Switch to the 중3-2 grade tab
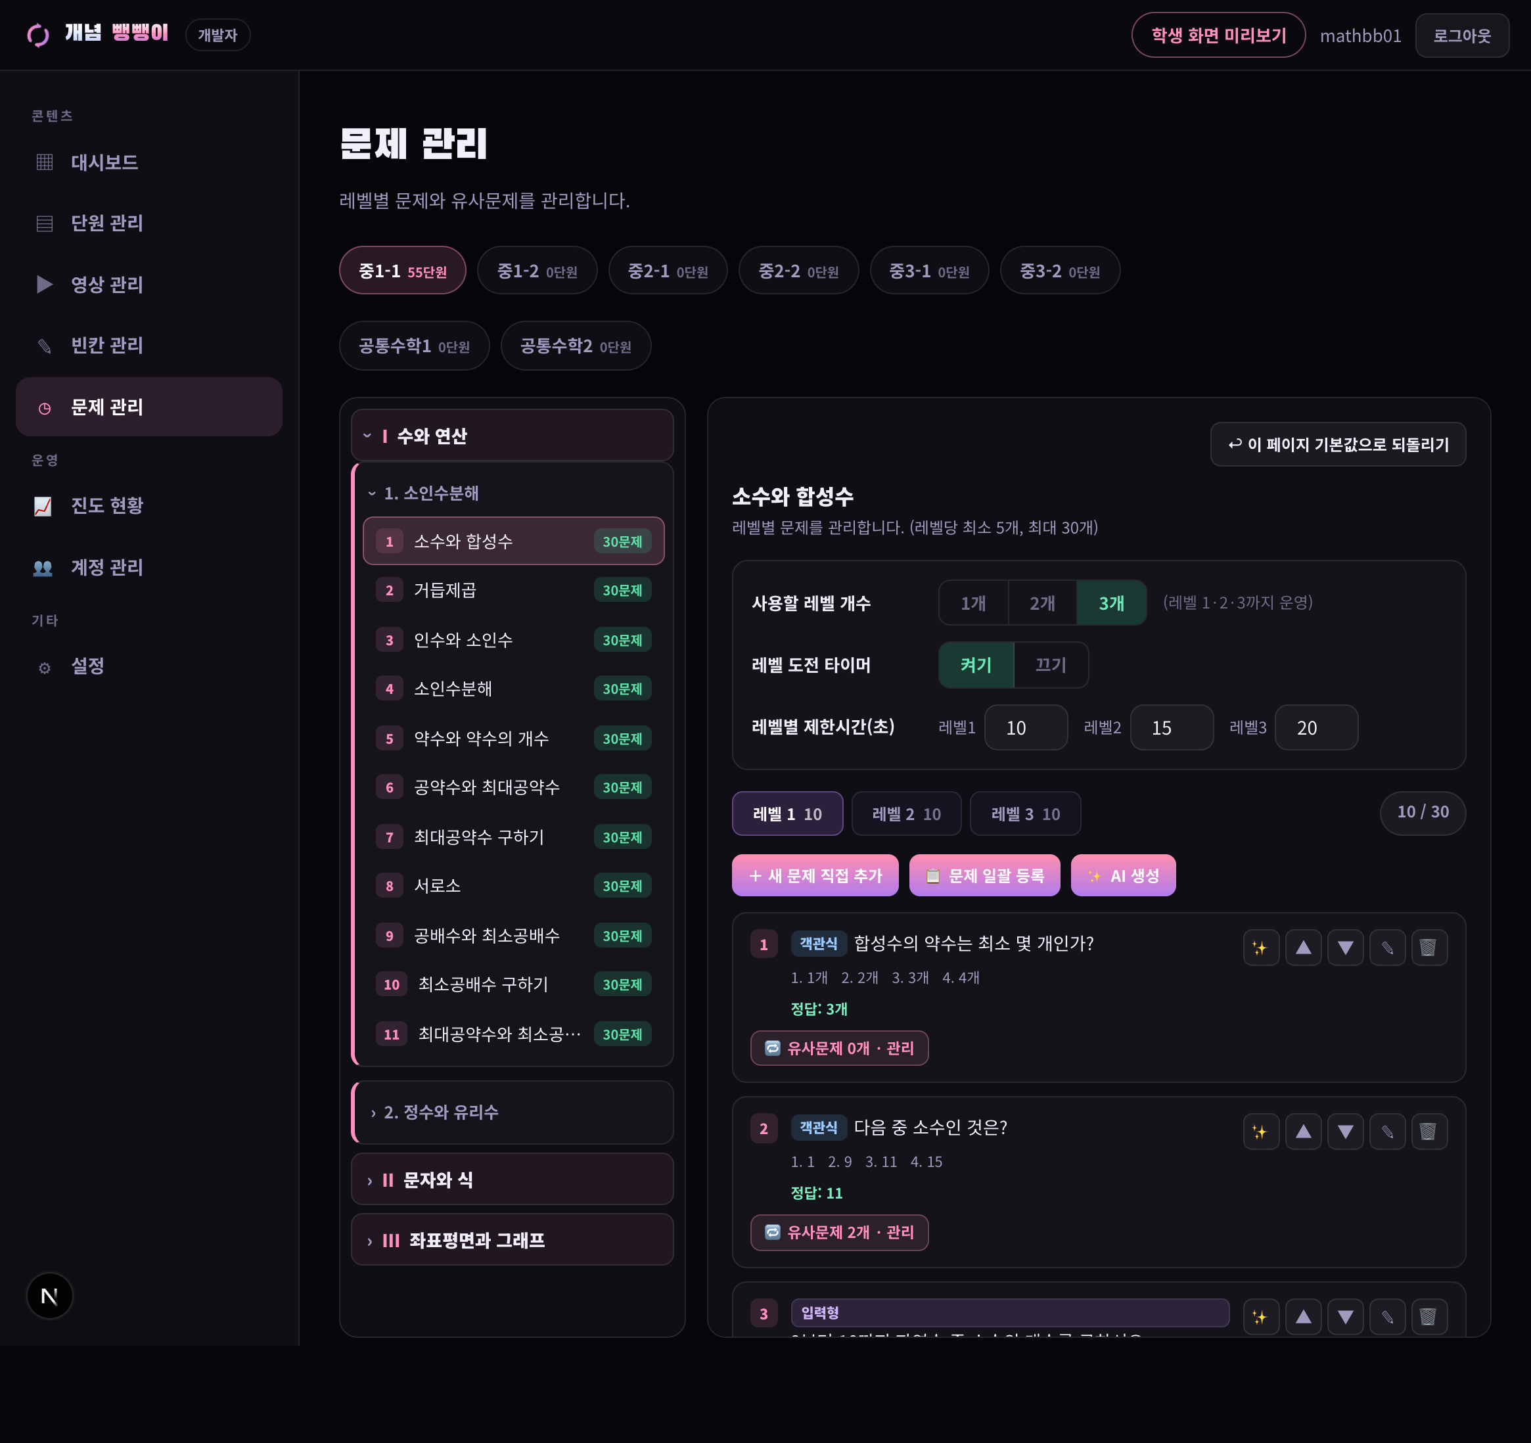1531x1443 pixels. (1060, 271)
